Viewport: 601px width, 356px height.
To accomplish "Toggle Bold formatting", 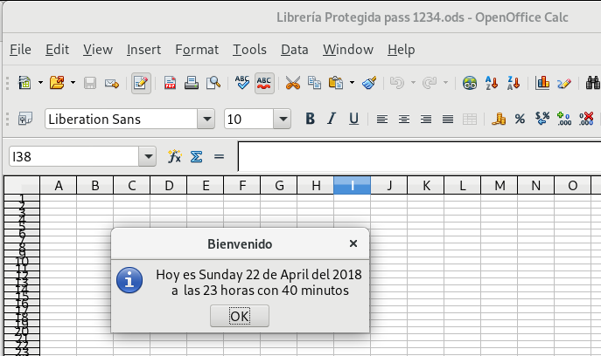I will click(310, 119).
